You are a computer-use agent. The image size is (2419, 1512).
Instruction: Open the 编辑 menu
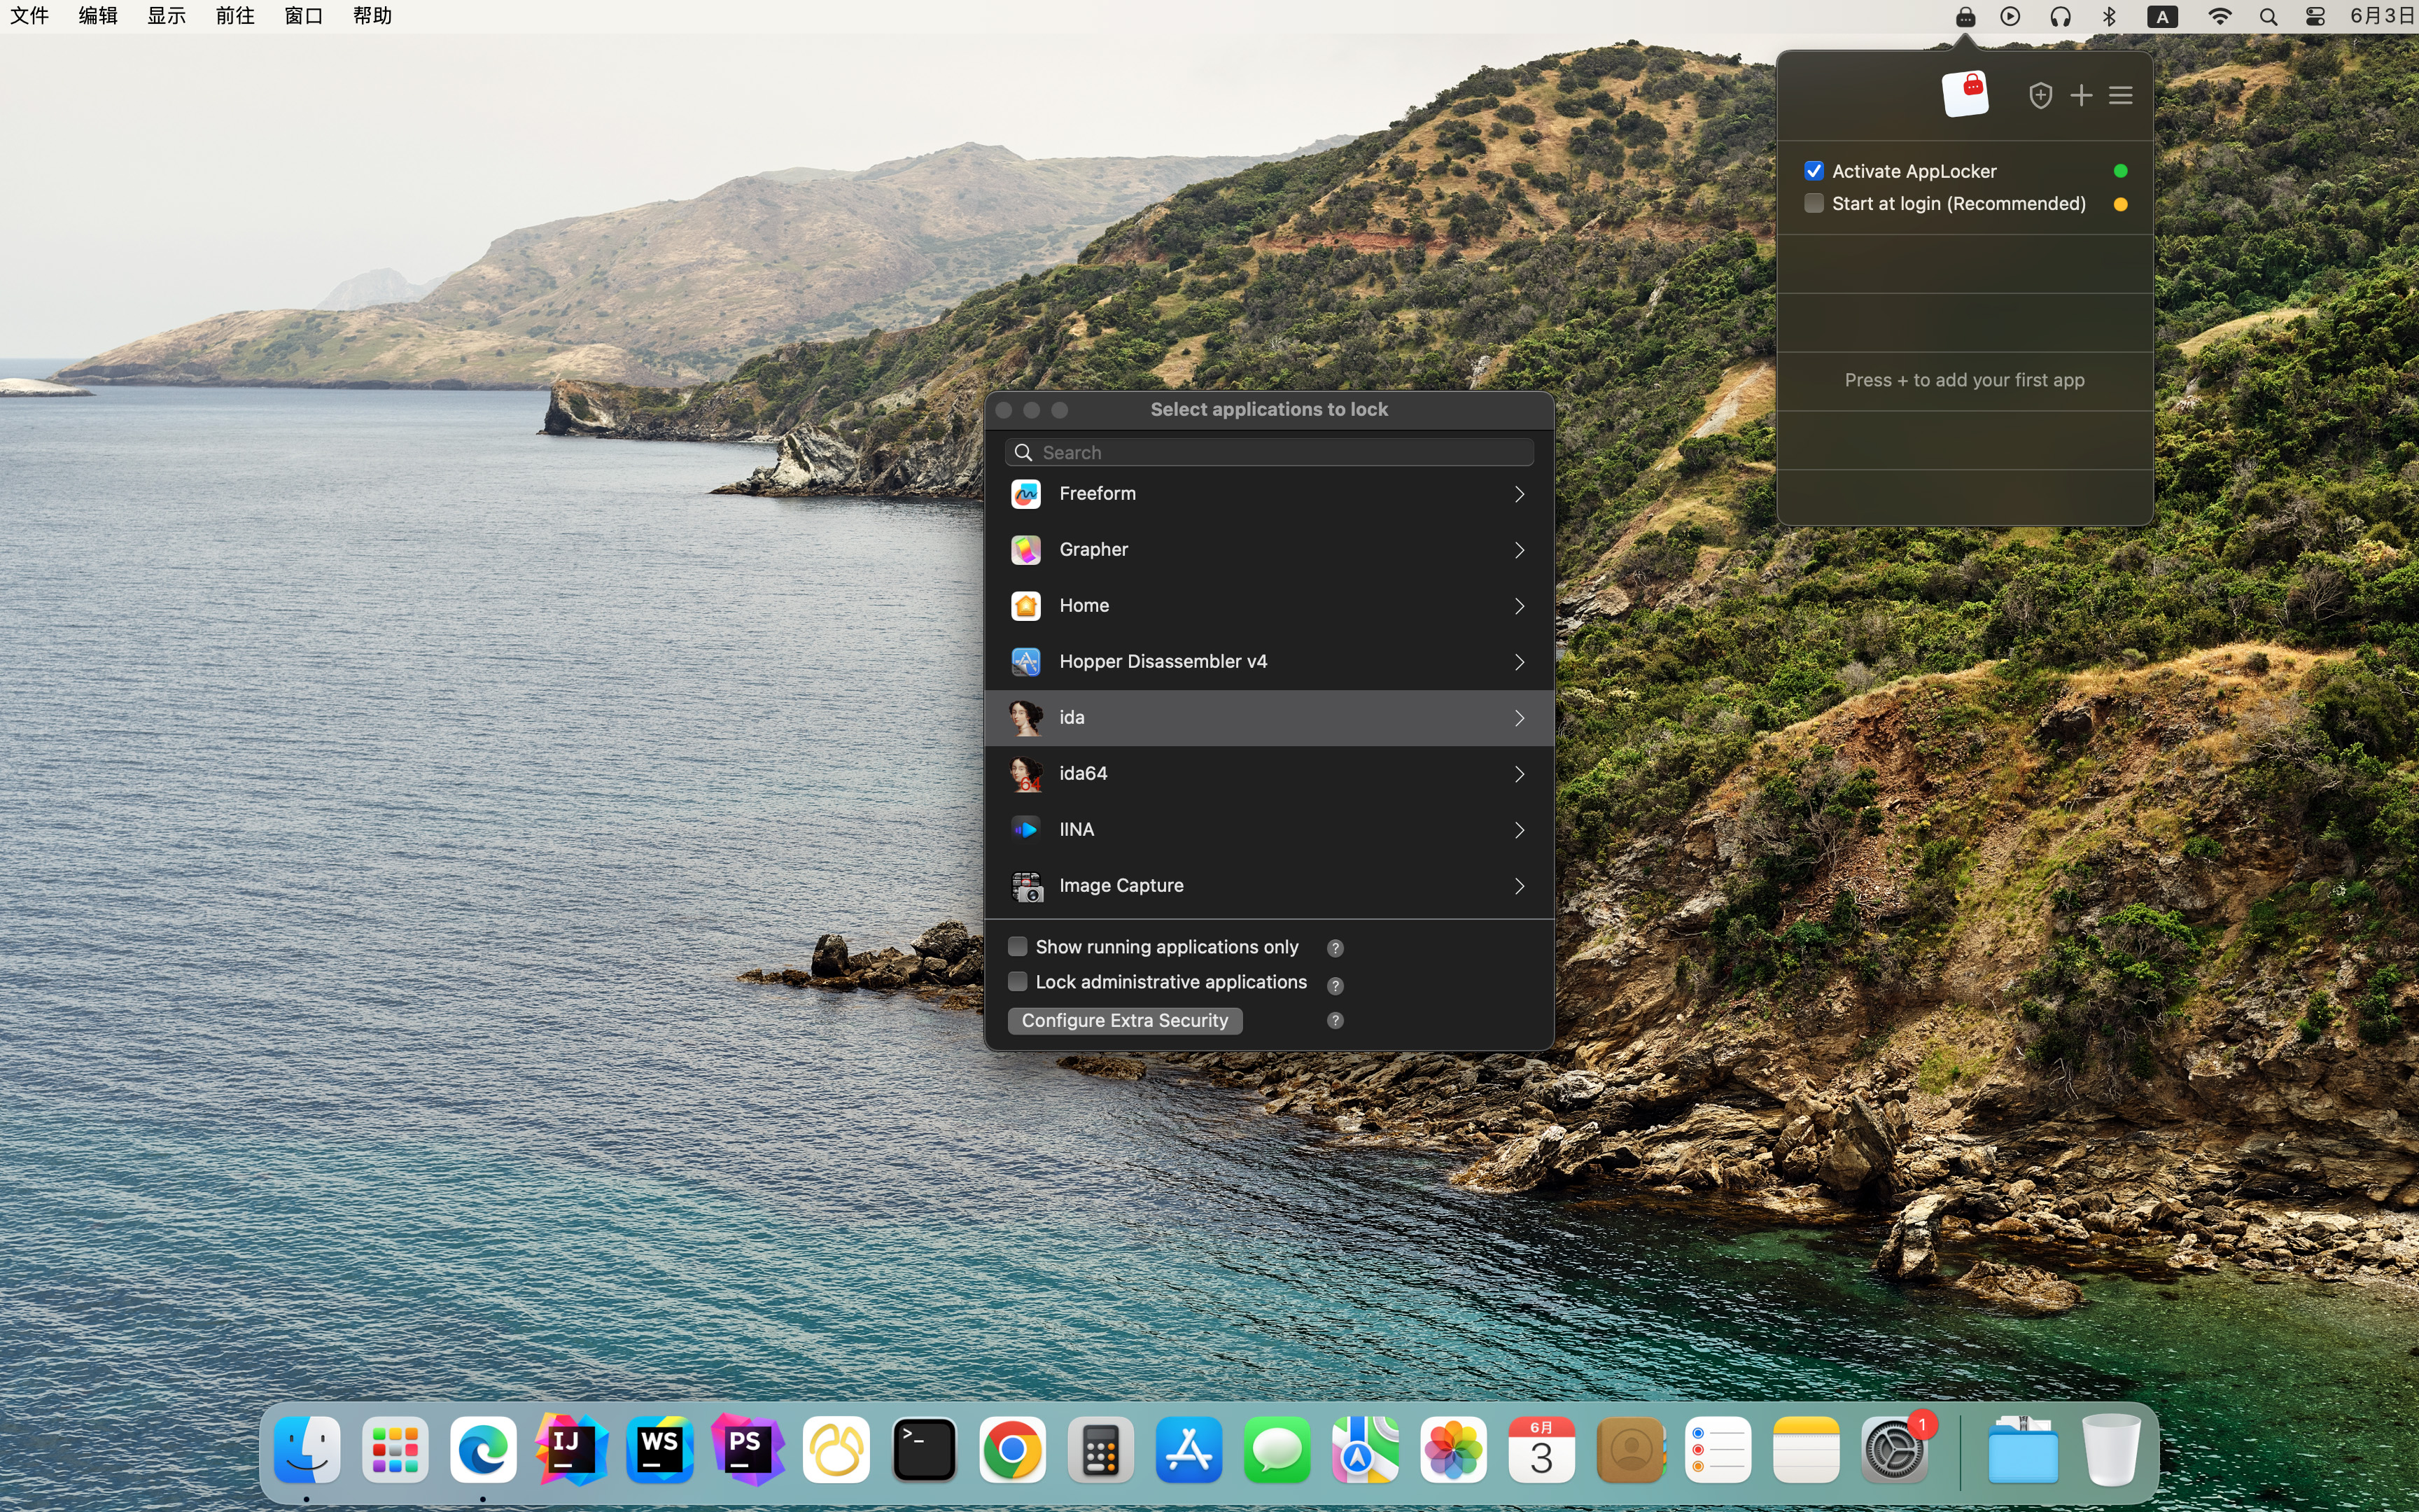98,16
